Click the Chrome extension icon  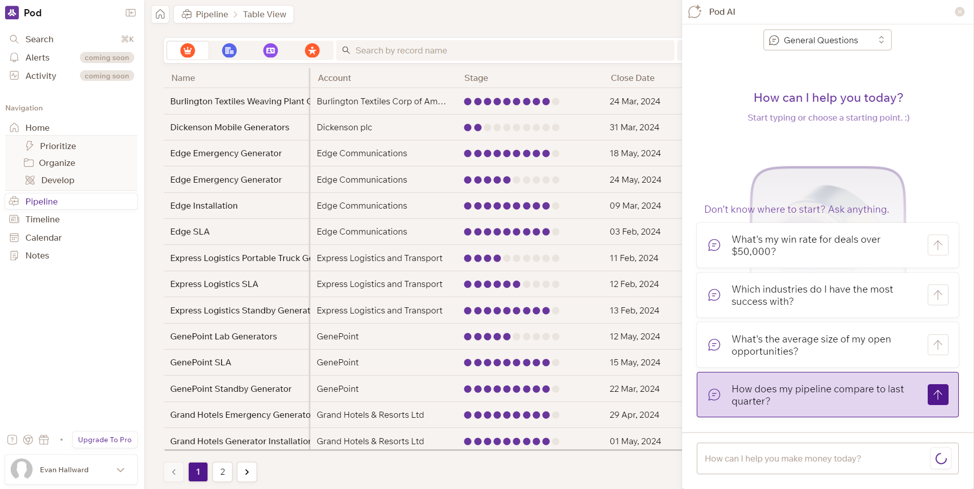28,440
